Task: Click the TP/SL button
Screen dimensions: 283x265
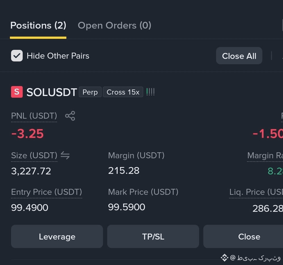Action: tap(153, 236)
